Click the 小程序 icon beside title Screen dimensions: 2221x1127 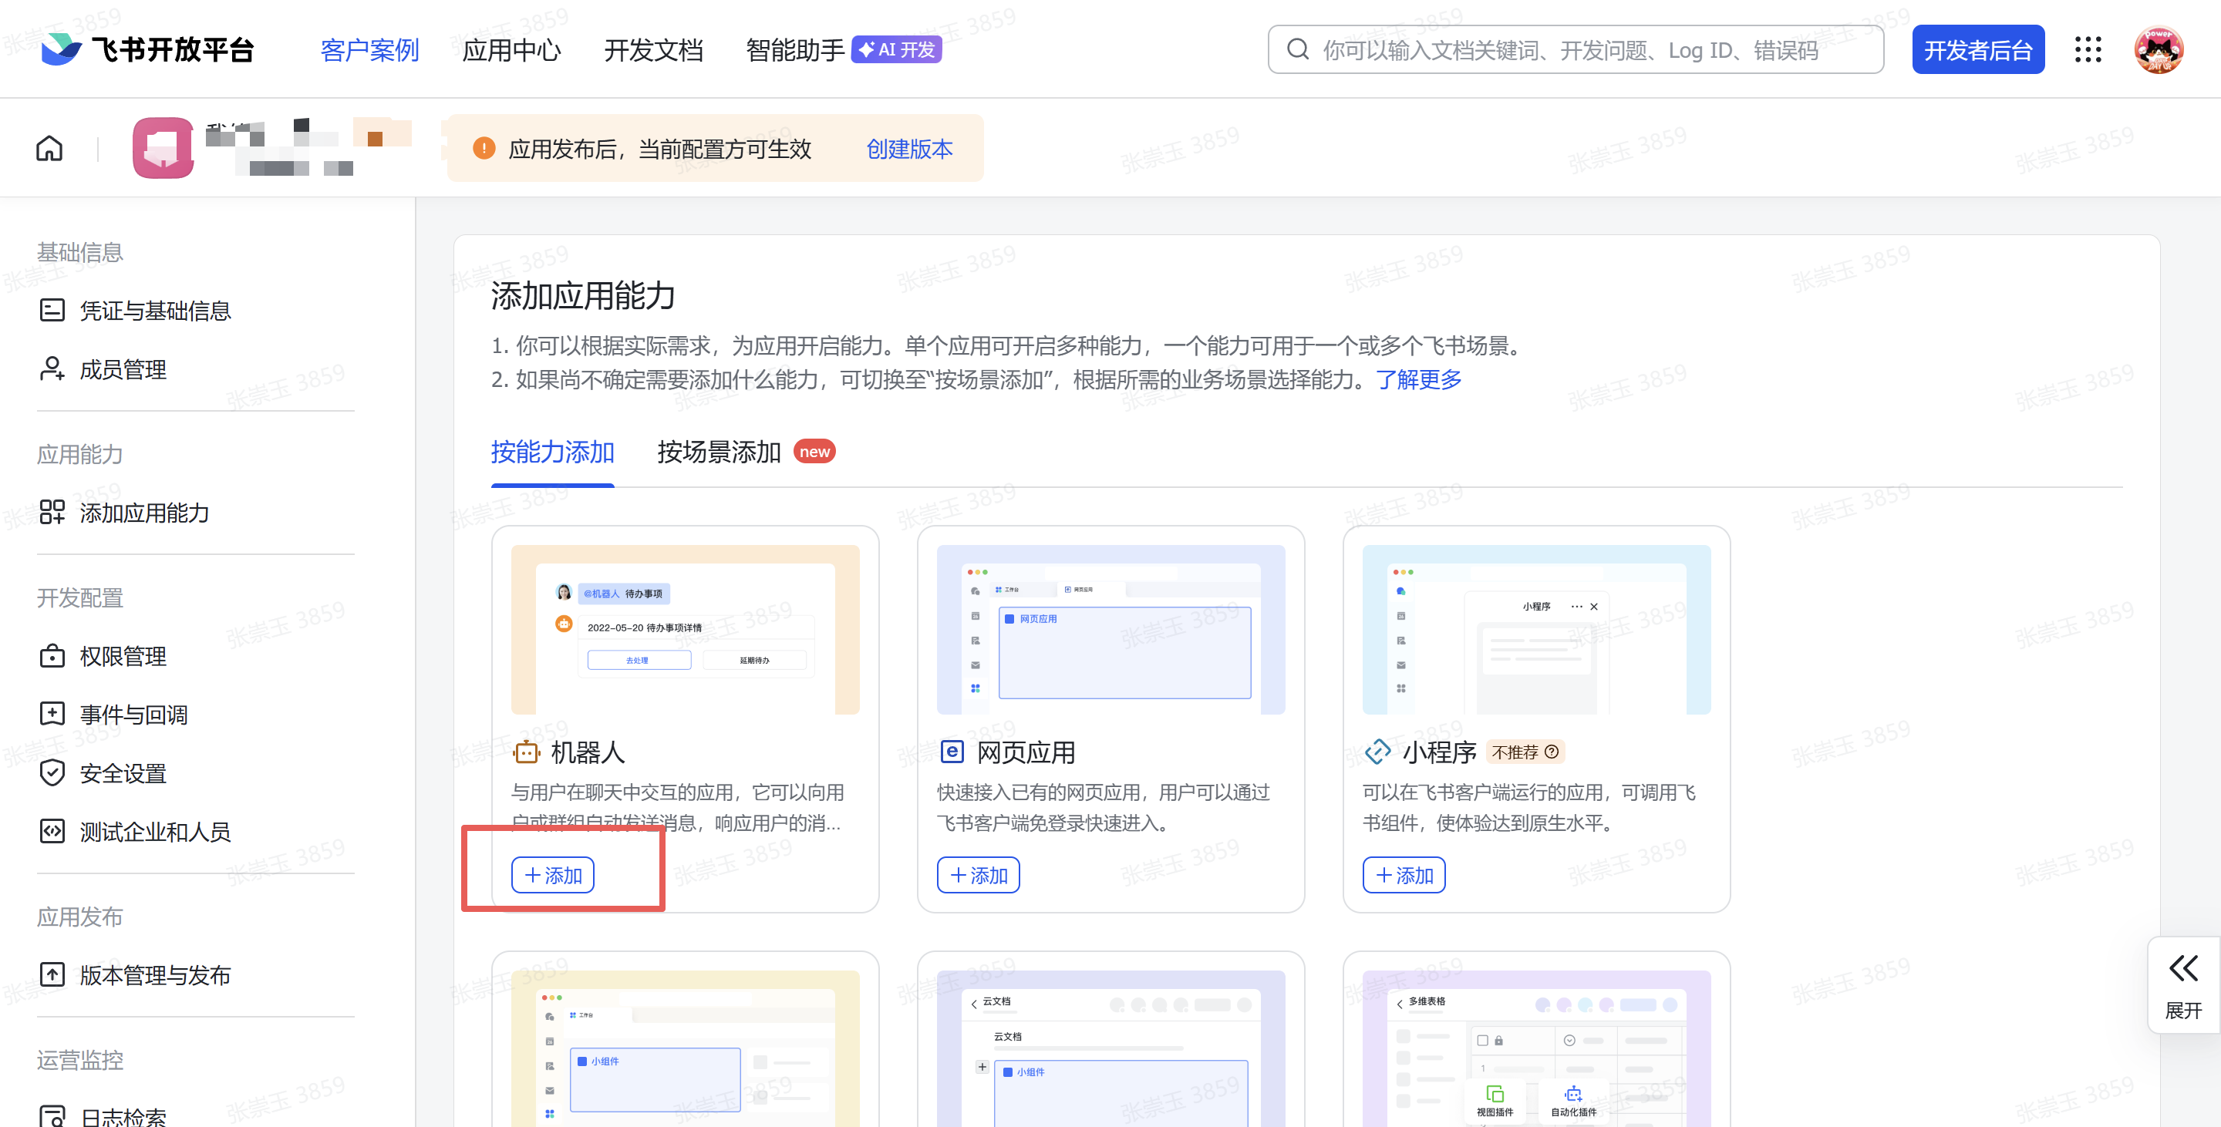click(1377, 752)
